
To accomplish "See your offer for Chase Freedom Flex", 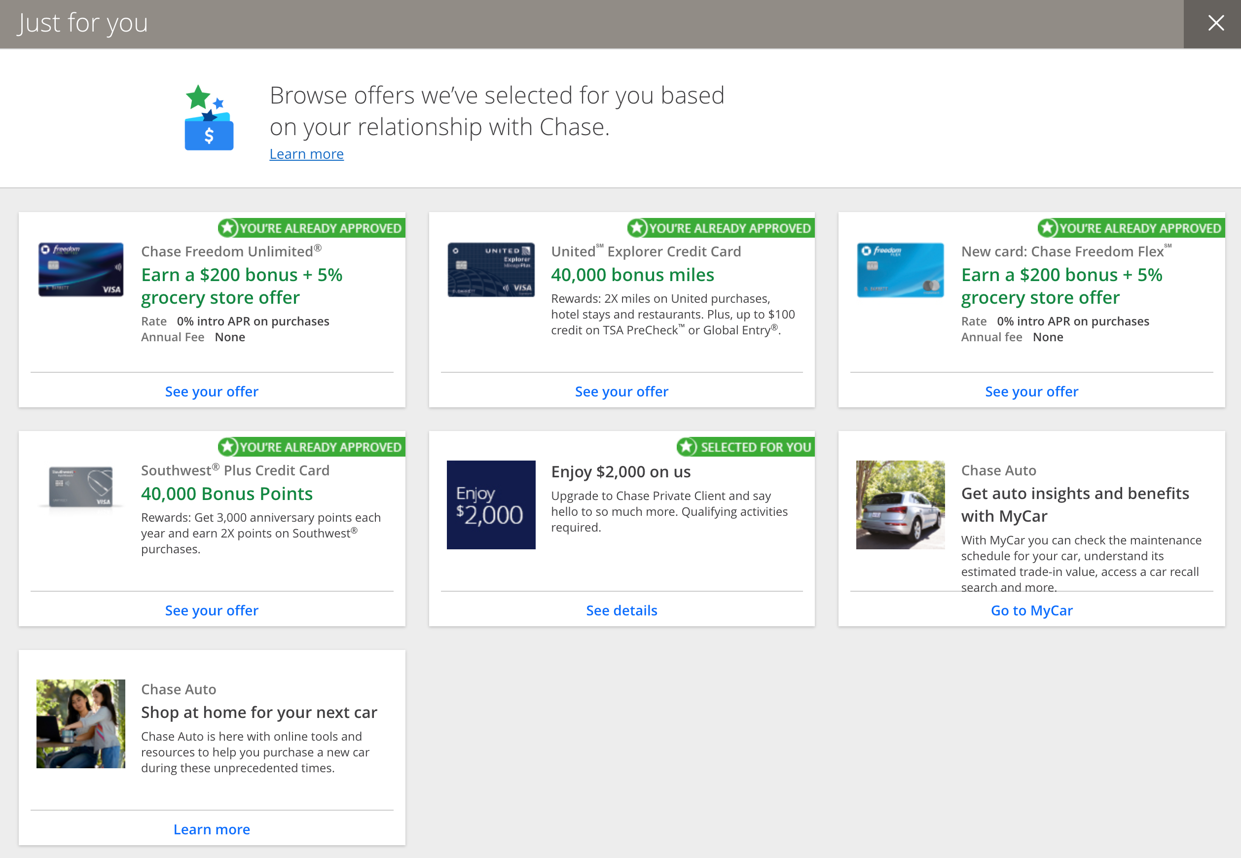I will (x=1031, y=392).
